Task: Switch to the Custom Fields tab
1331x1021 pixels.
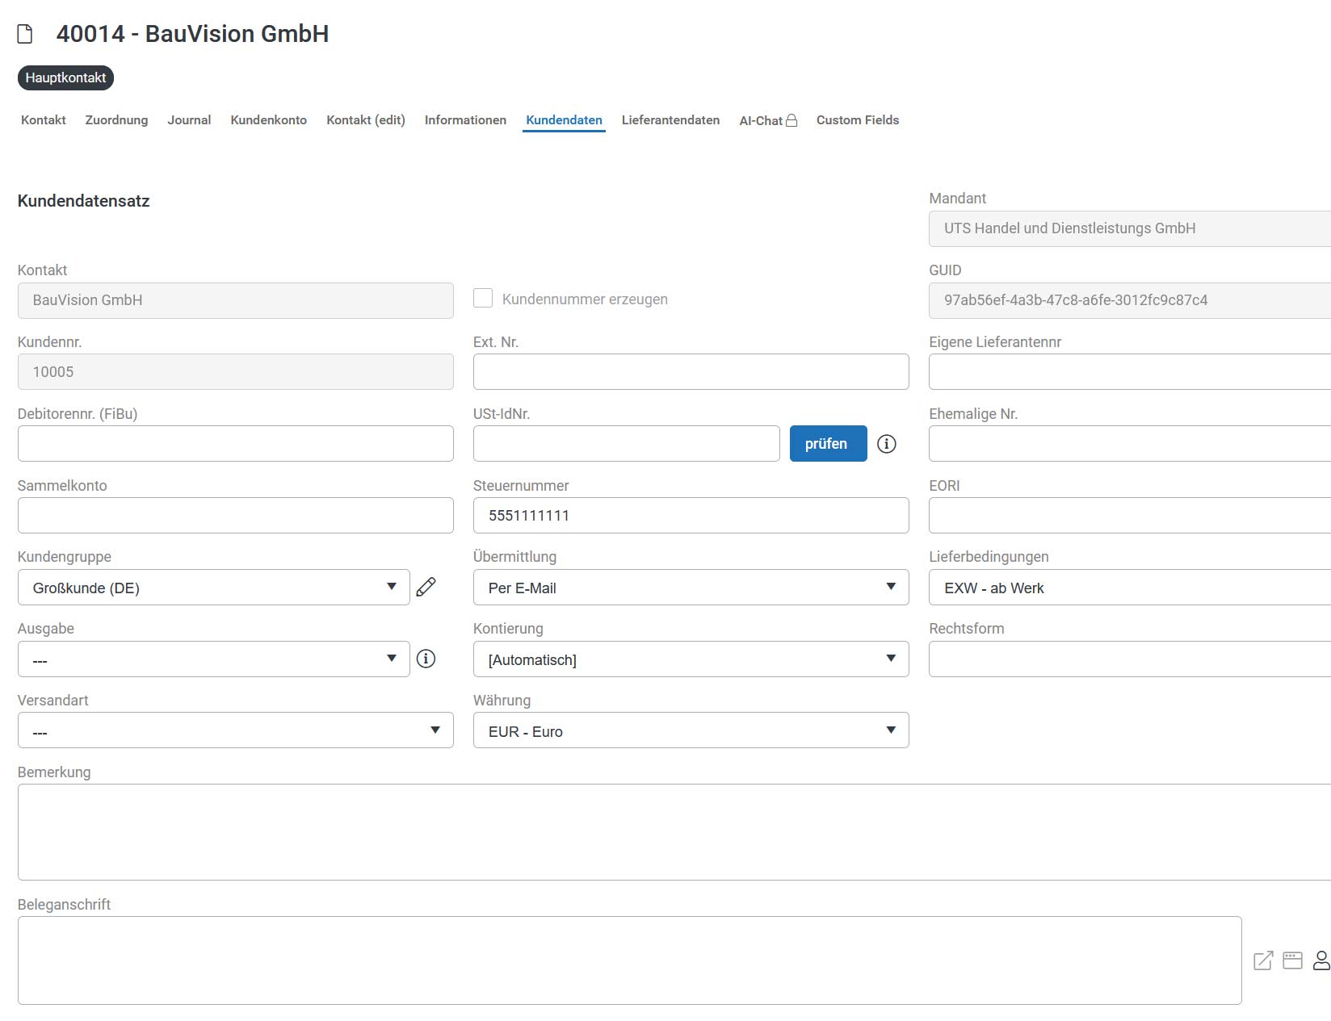Action: (x=858, y=120)
